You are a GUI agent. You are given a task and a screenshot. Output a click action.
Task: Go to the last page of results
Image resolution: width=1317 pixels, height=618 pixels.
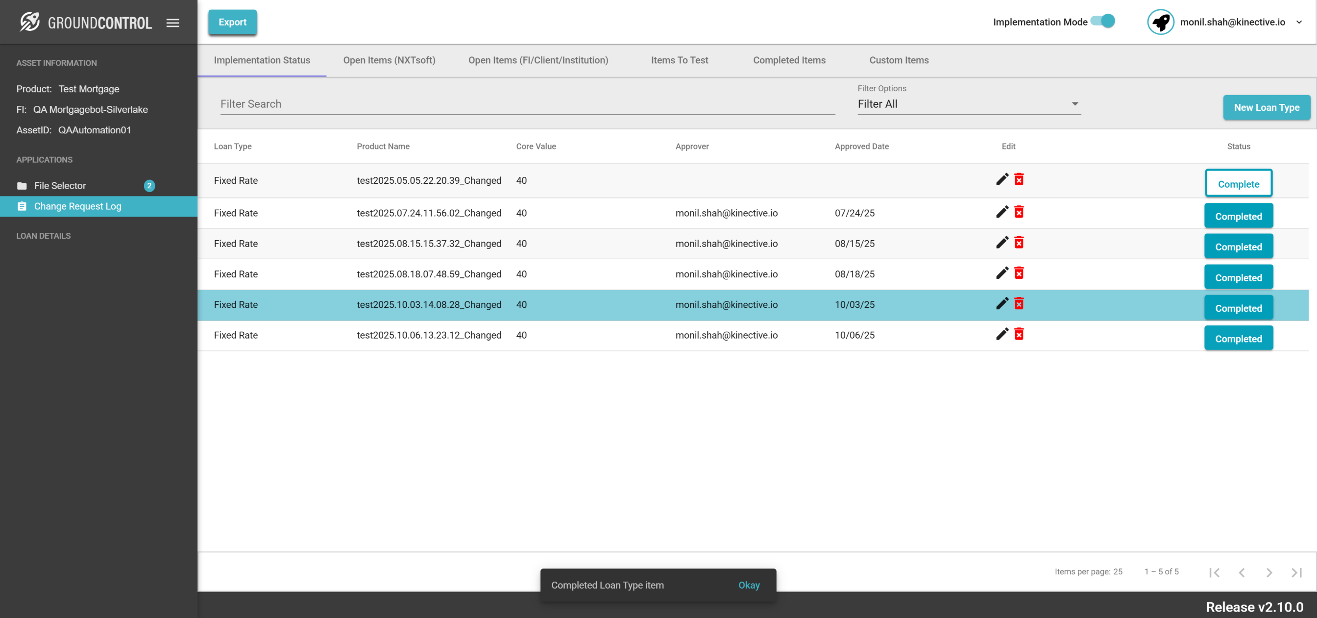(x=1296, y=572)
